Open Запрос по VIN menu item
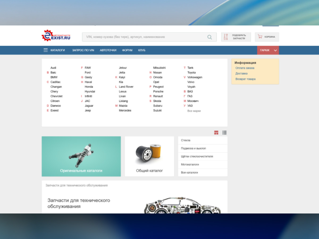 coord(83,50)
